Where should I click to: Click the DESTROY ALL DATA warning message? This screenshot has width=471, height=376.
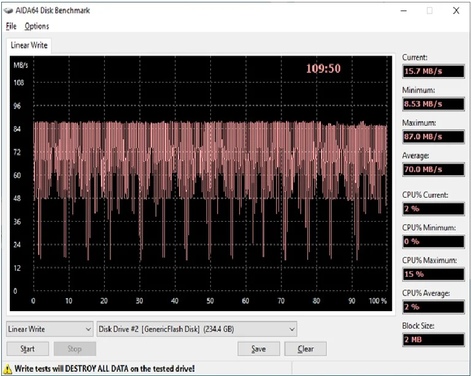(104, 369)
